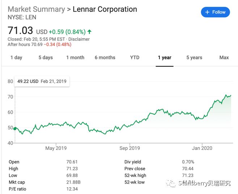Click the Sep 2019 axis label
This screenshot has width=238, height=194.
point(129,148)
